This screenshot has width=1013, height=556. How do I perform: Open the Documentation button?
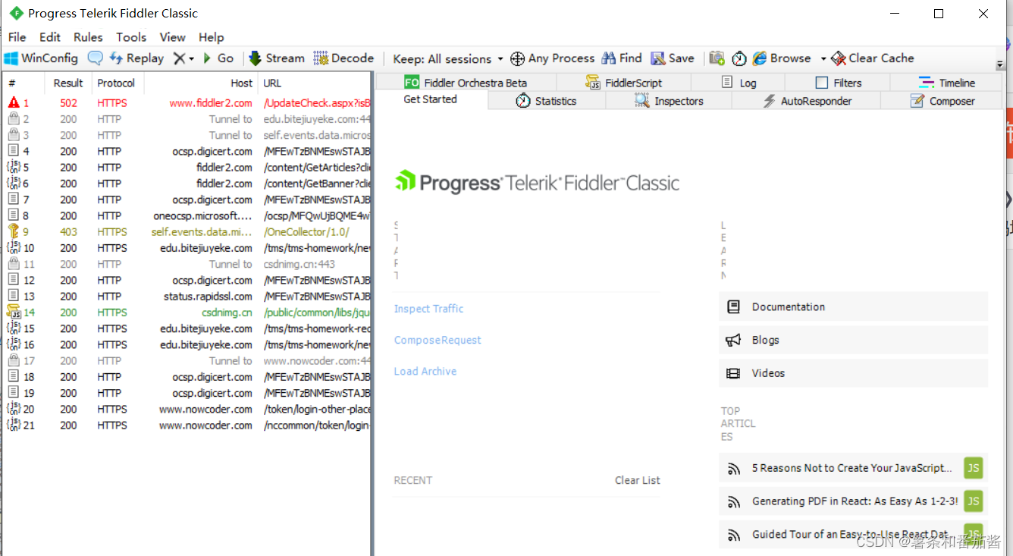point(853,307)
